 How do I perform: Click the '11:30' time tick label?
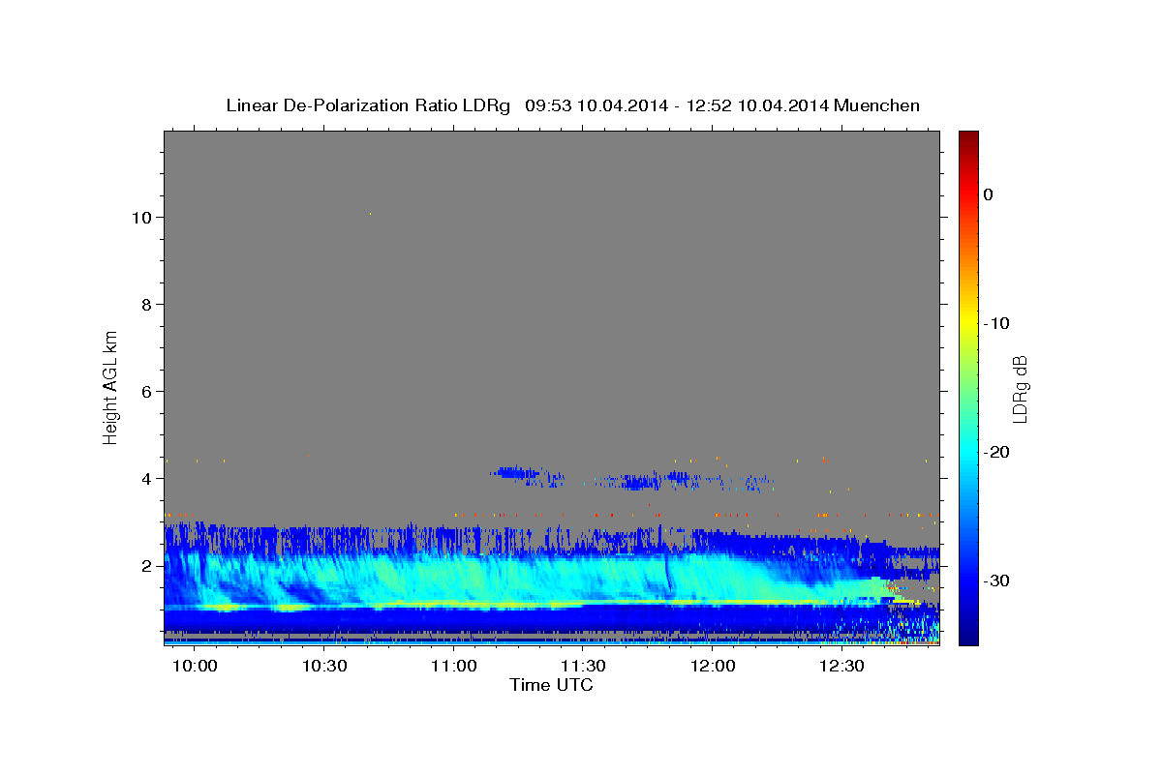(583, 667)
